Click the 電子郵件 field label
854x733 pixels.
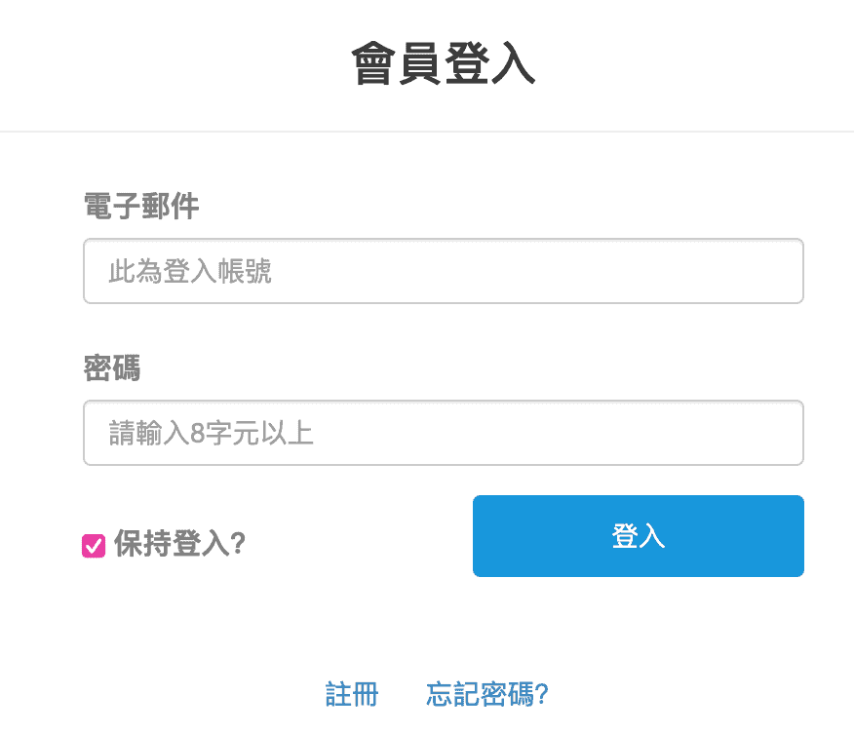click(x=141, y=206)
